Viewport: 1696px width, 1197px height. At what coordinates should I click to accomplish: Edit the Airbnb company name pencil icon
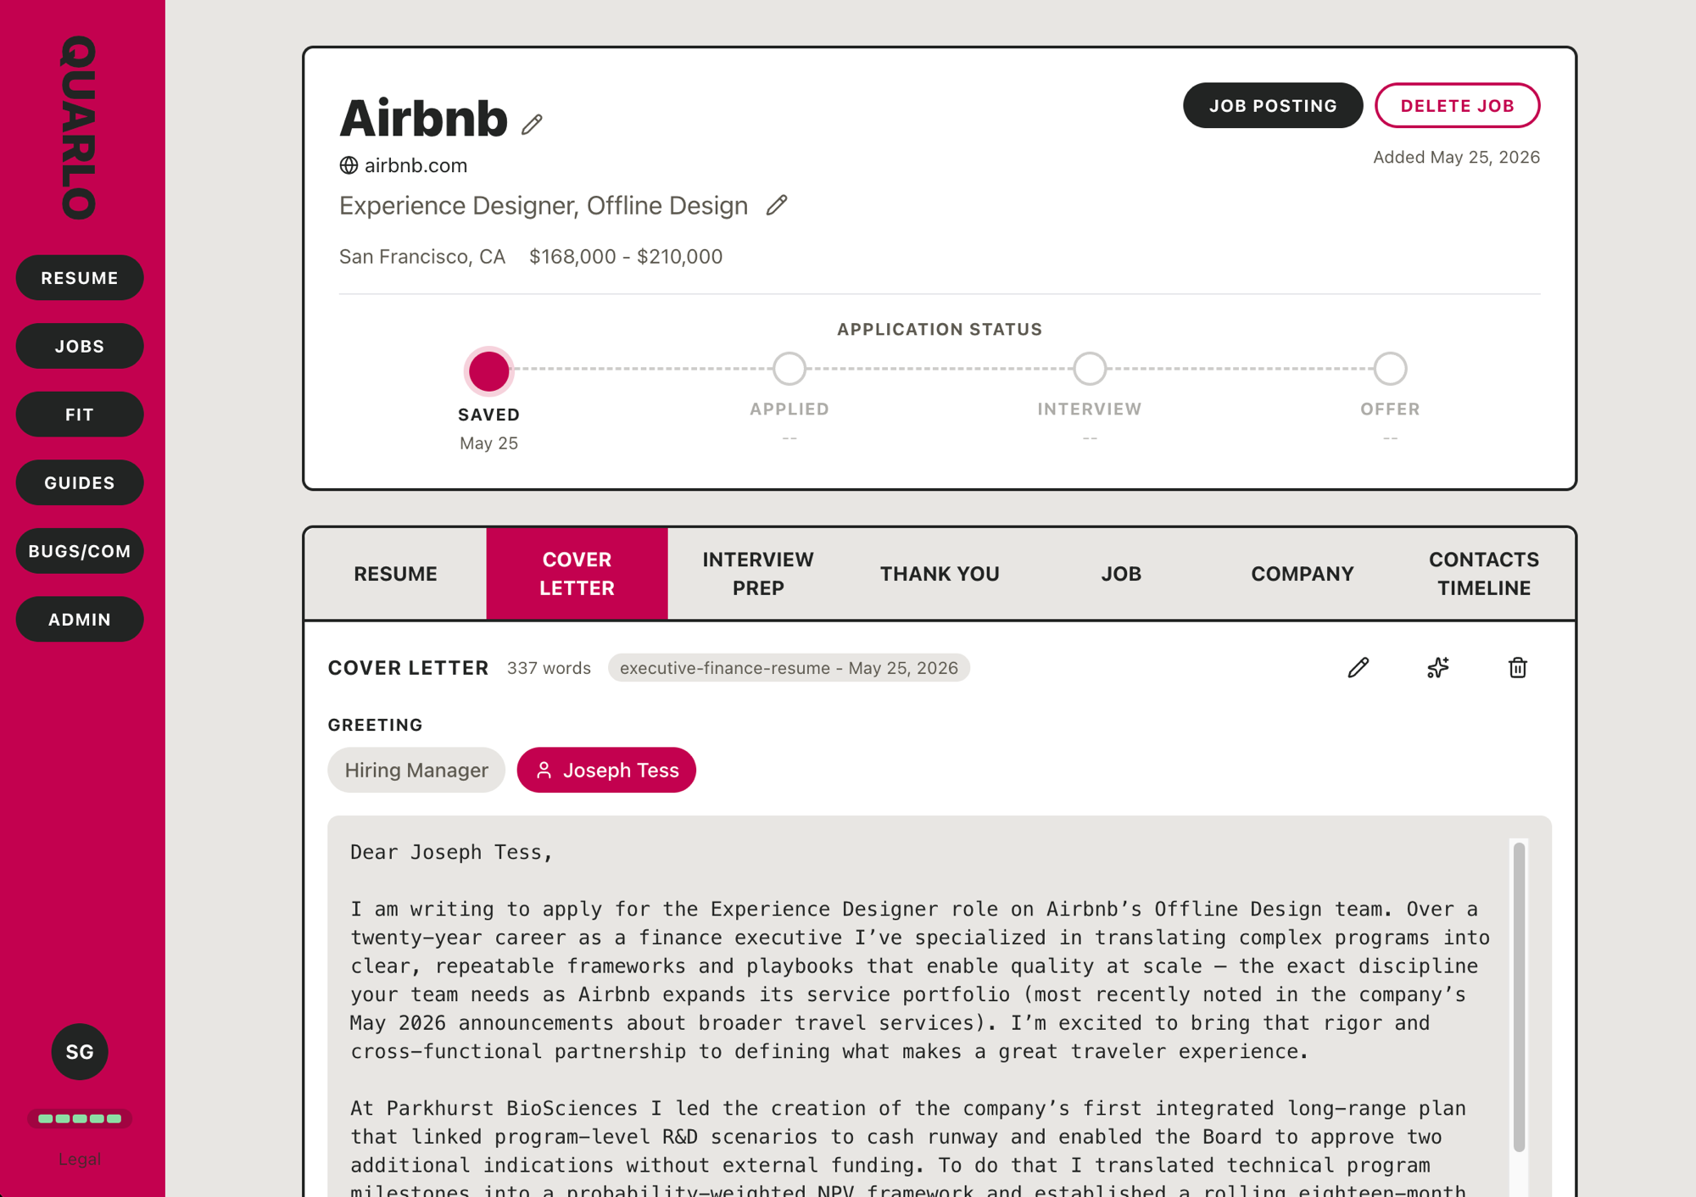click(x=532, y=125)
